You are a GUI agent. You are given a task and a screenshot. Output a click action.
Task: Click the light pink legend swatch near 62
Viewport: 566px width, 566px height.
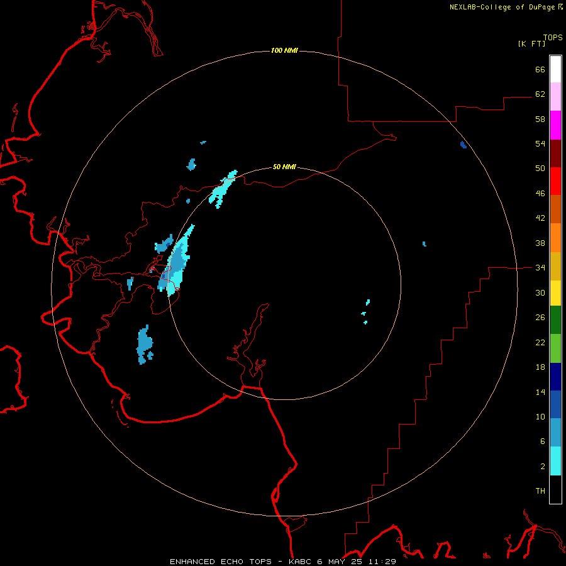coord(555,96)
